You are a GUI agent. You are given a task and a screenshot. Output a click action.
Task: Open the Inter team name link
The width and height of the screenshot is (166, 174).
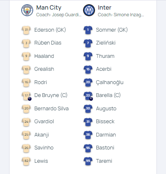coord(105,7)
